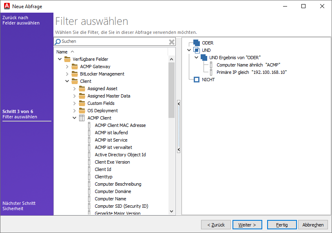This screenshot has width=332, height=233.
Task: Click the Verfügbare Felder folder icon
Action: tap(67, 59)
